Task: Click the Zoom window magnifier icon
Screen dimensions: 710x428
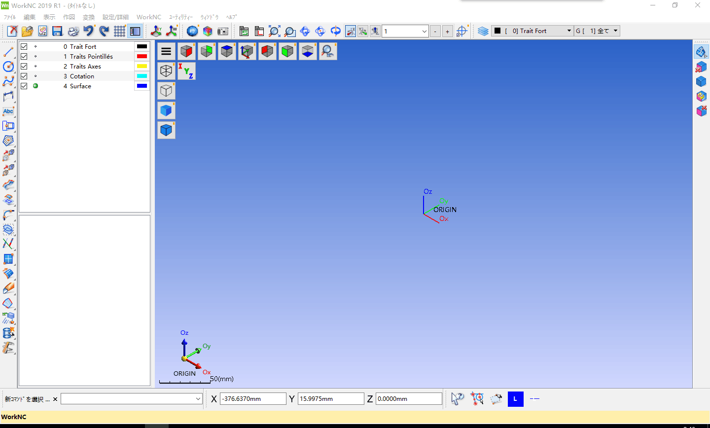Action: [x=290, y=31]
